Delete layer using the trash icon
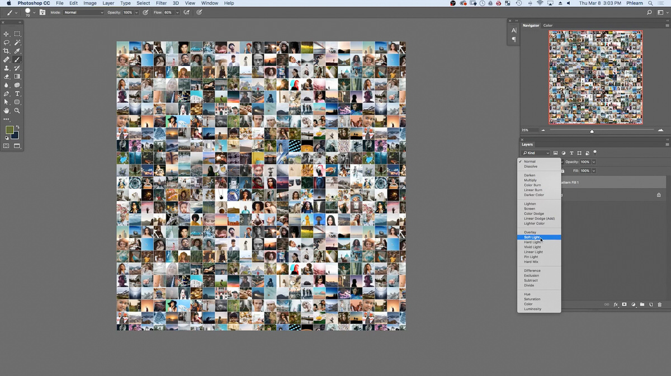This screenshot has width=671, height=376. [x=660, y=304]
